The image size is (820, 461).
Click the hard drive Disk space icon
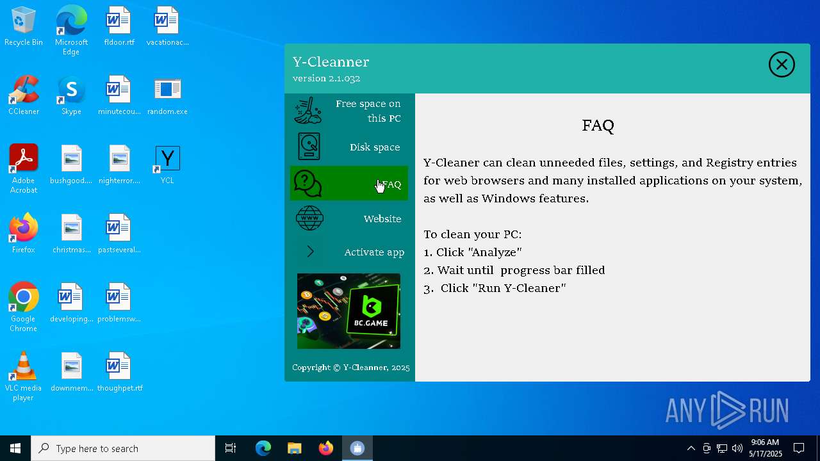[309, 147]
